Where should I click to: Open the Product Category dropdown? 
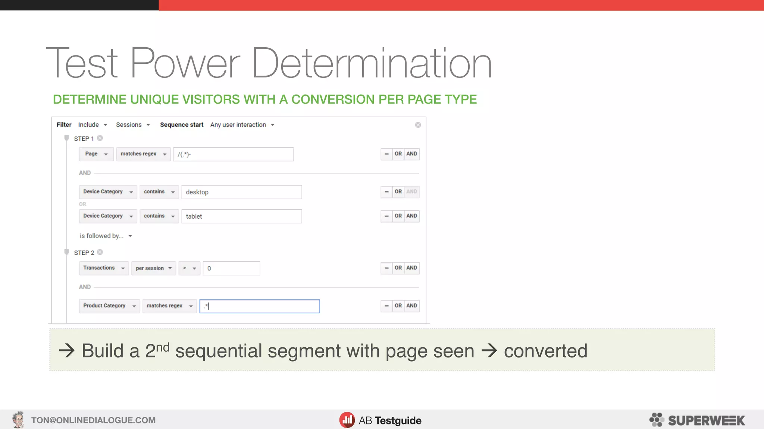[x=109, y=306]
